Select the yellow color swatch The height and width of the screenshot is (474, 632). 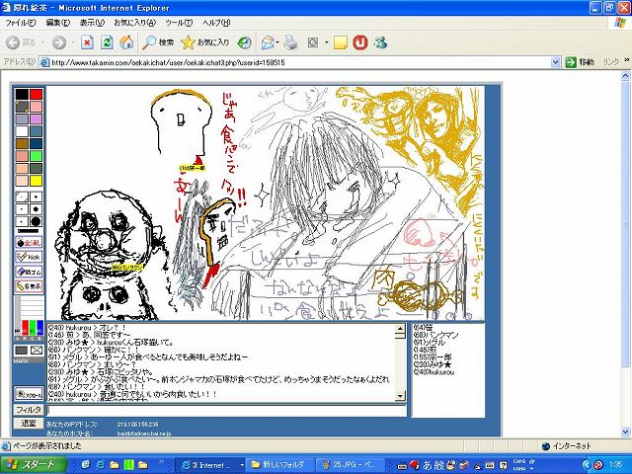pos(36,180)
